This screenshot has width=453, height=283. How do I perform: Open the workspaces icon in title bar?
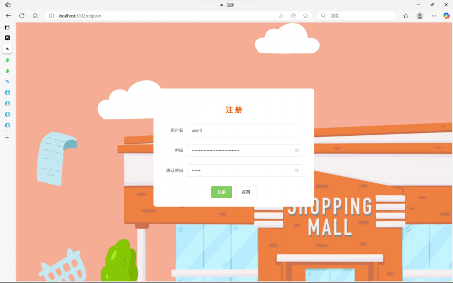pos(7,5)
